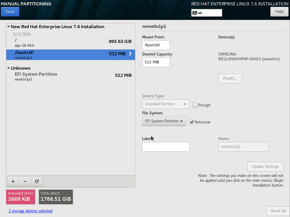Image resolution: width=290 pixels, height=217 pixels.
Task: Collapse New Red Hat Enterprise Linux 7.6 Installation
Action: [9, 27]
